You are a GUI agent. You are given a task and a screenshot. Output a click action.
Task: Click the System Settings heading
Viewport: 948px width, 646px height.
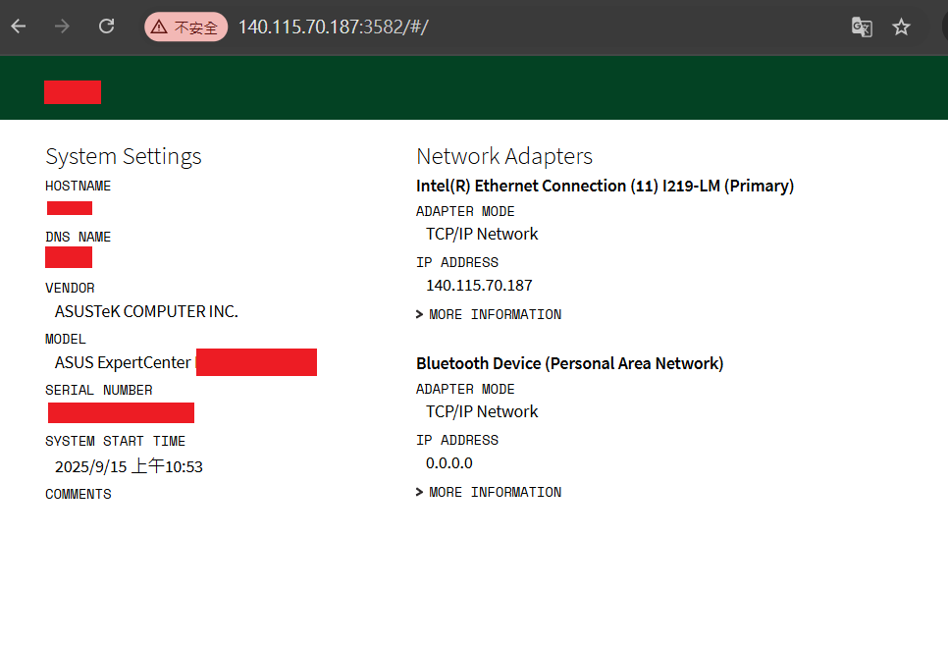point(124,157)
